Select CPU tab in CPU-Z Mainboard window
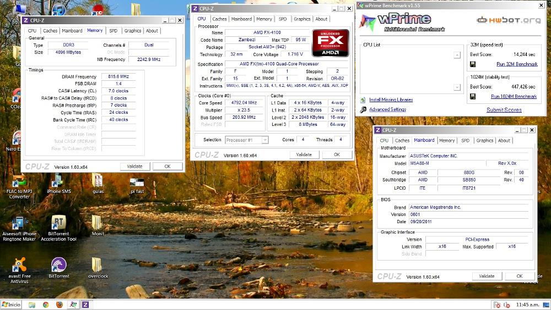 (384, 140)
